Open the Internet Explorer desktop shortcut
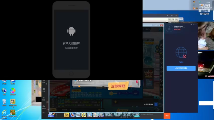Viewport: 214px width, 120px height. pos(4,114)
